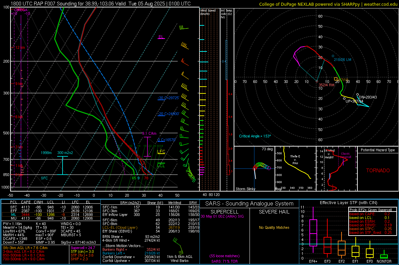Click the Sfc-3km AGL LR = 7.6 C/km line

(x=25, y=248)
